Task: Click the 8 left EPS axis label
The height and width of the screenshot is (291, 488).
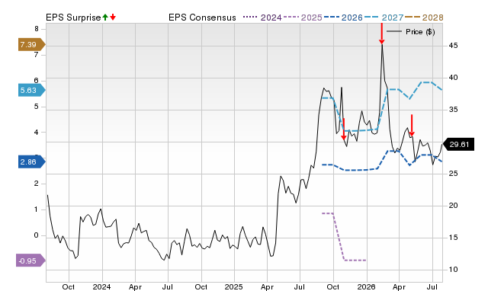Action: [37, 29]
